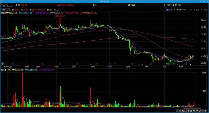Select the 5-minute period tab
This screenshot has width=209, height=113.
click(x=195, y=10)
